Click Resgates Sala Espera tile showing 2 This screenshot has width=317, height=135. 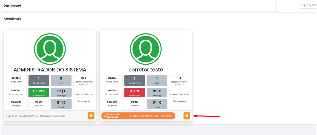tap(84, 92)
